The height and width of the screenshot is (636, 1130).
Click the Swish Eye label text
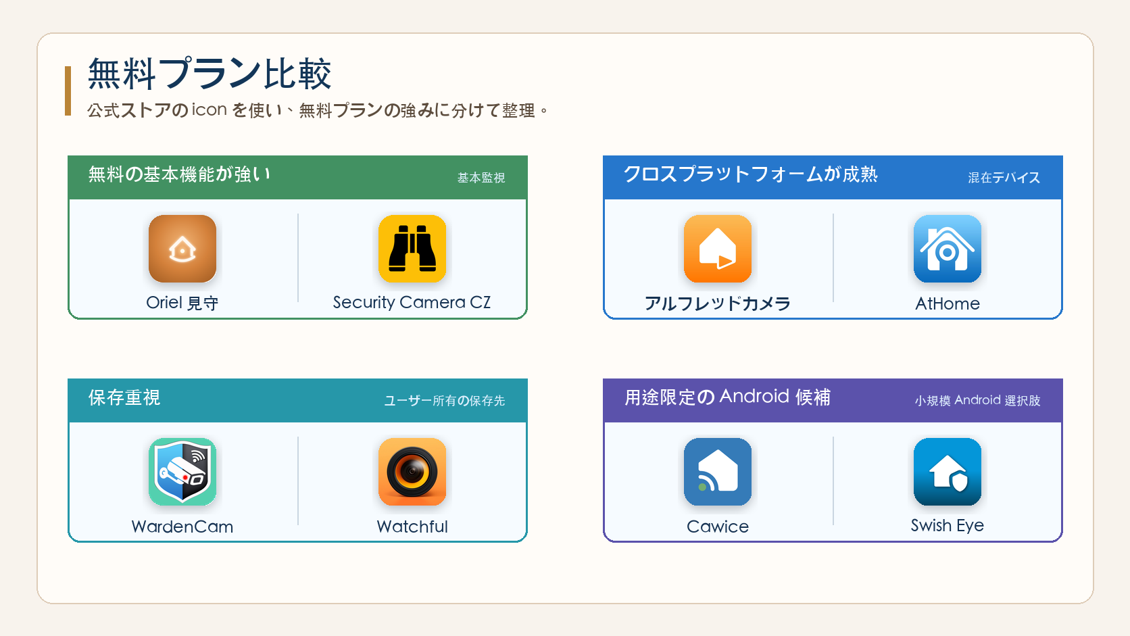pyautogui.click(x=948, y=526)
